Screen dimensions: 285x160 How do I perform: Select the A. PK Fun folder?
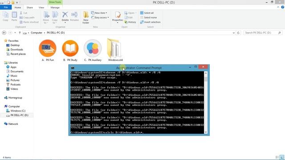click(48, 50)
